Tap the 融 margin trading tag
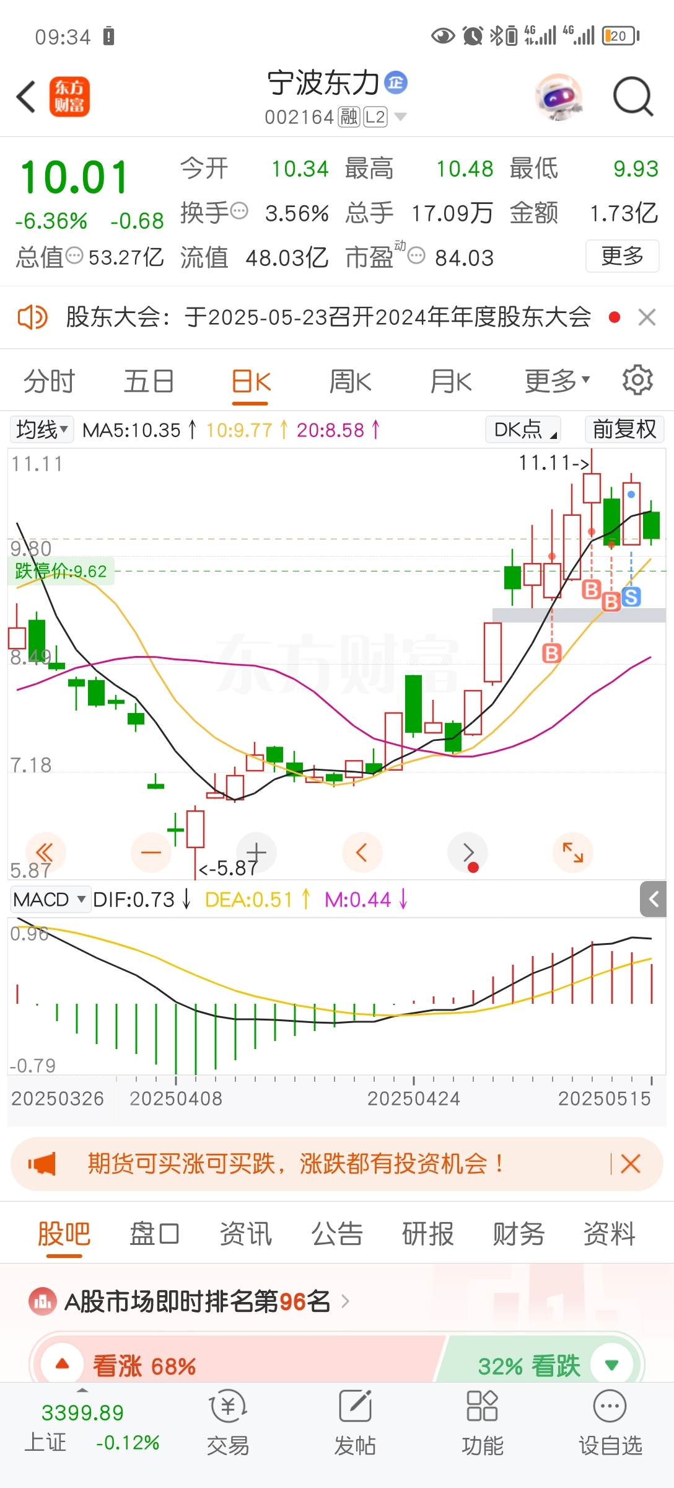 tap(349, 117)
